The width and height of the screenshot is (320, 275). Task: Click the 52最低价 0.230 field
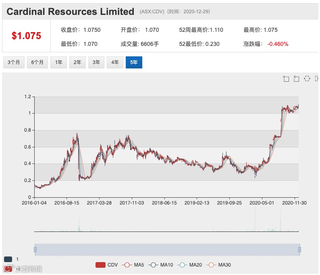(x=199, y=44)
